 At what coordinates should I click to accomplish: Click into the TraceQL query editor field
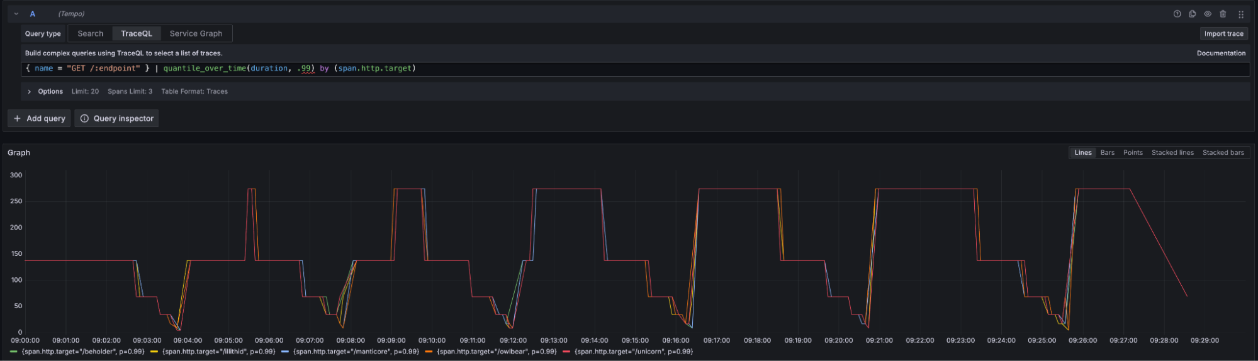[x=629, y=69]
